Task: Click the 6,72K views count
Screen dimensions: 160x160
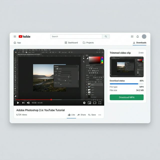Action: point(22,115)
